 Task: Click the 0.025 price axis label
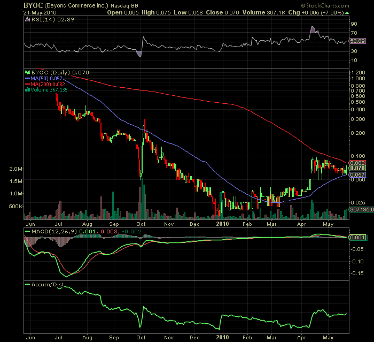tap(358, 203)
